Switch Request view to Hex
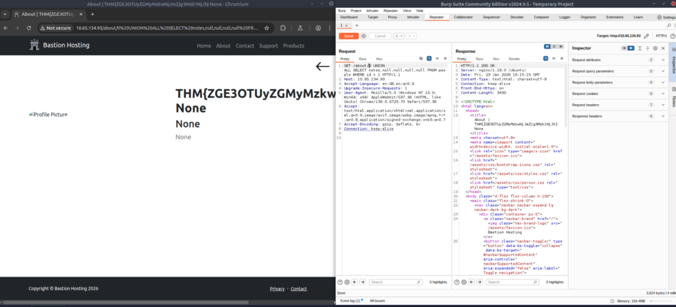This screenshot has width=676, height=307. click(379, 59)
